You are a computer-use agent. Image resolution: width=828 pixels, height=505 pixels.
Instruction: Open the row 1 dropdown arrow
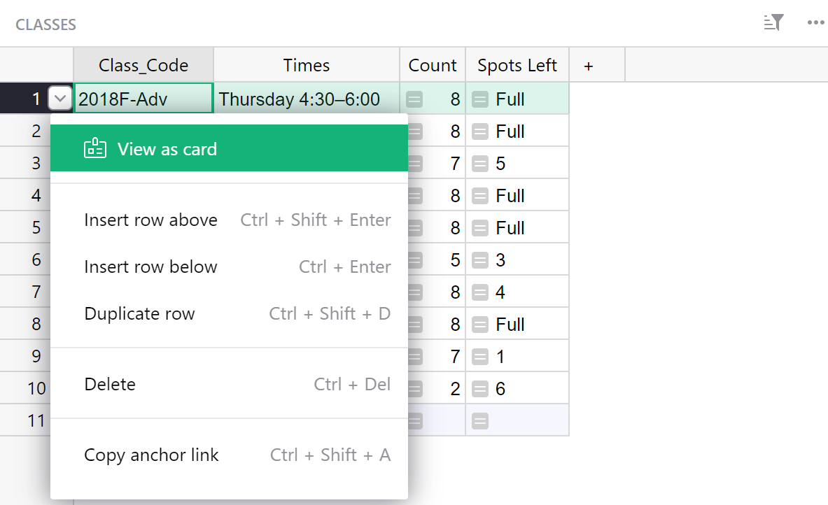click(x=60, y=99)
